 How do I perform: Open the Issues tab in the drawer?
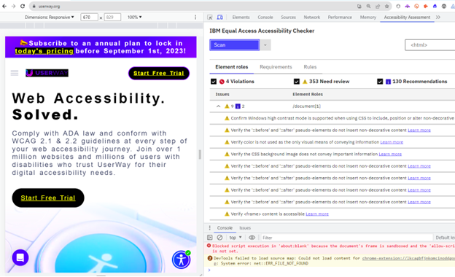(x=245, y=228)
